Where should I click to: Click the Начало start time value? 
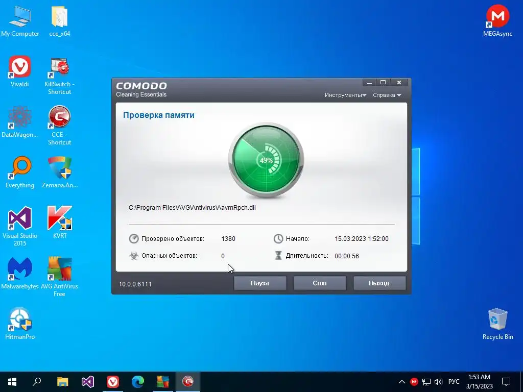click(362, 239)
